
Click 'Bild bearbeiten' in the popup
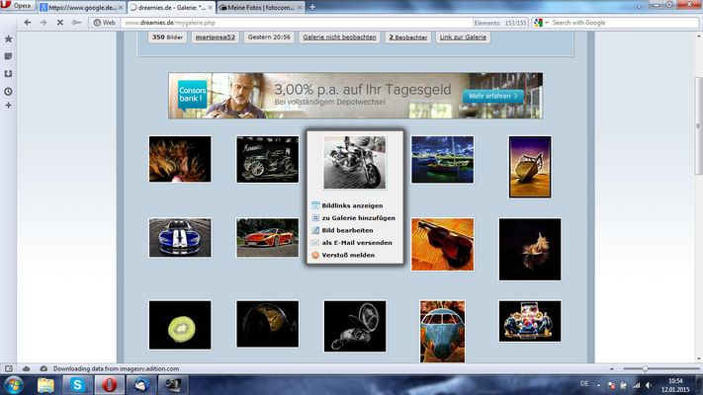click(x=347, y=230)
